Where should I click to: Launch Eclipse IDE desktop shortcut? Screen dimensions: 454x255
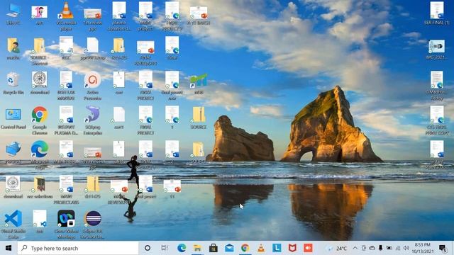click(x=93, y=224)
